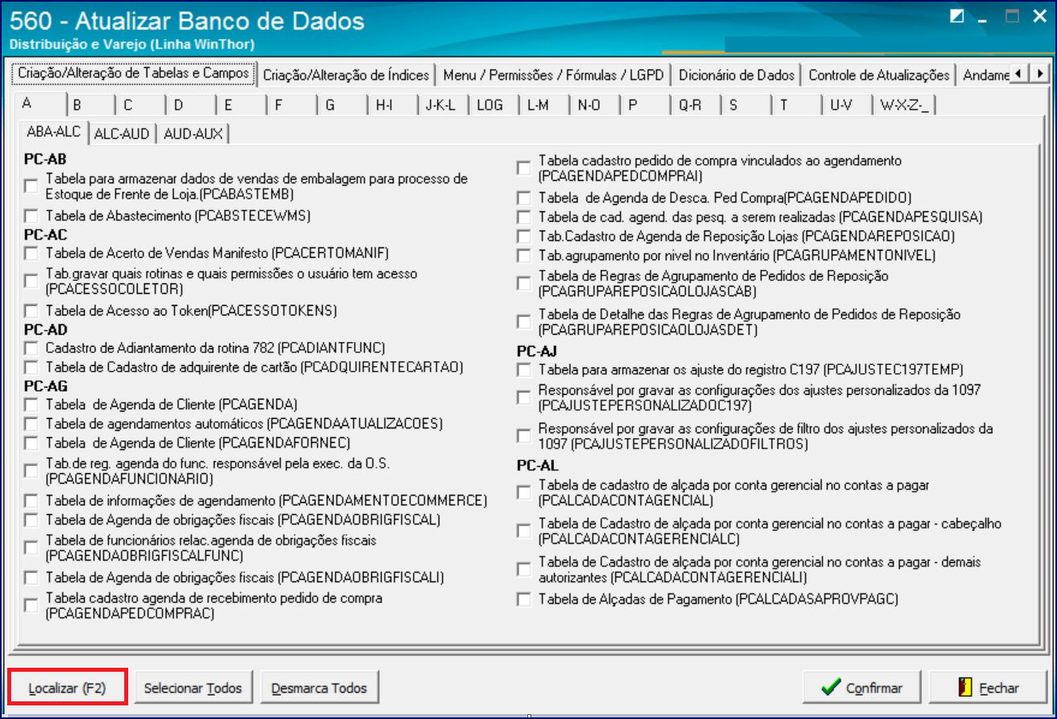
Task: Select letter tab S
Action: (746, 105)
